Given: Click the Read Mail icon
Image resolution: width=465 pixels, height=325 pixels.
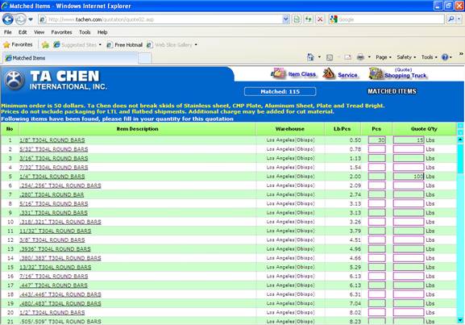Looking at the screenshot, I should (x=347, y=57).
